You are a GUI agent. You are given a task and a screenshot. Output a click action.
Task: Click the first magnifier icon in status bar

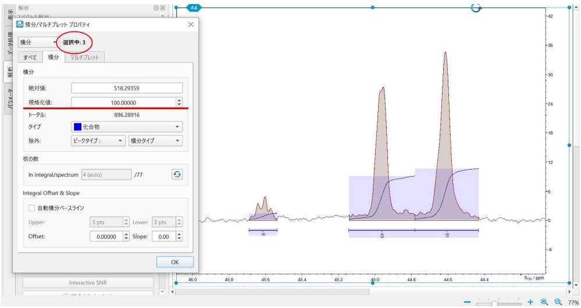coord(544,303)
